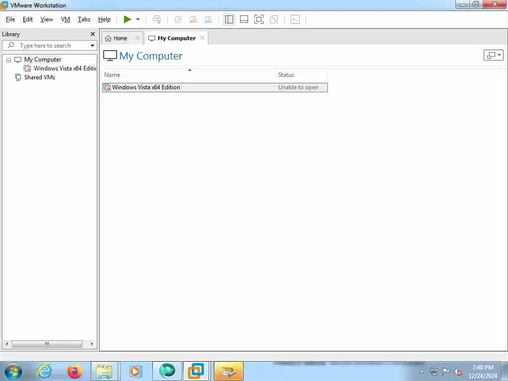Revert to snapshot using the toolbar icon
This screenshot has height=381, width=508.
coord(193,19)
